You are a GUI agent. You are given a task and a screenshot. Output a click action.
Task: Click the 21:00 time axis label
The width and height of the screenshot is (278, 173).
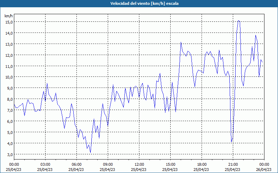pyautogui.click(x=233, y=165)
